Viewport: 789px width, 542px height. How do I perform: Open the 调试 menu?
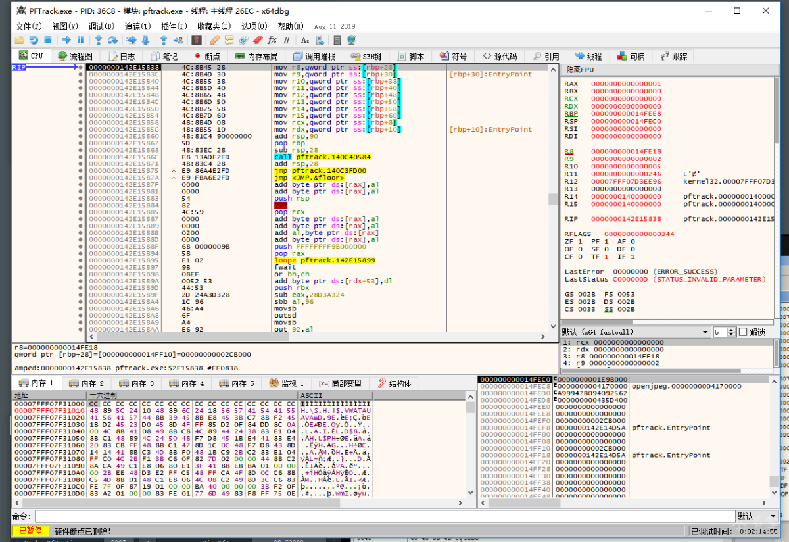click(101, 26)
